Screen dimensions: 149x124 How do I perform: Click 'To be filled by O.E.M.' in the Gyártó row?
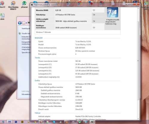click(x=83, y=42)
